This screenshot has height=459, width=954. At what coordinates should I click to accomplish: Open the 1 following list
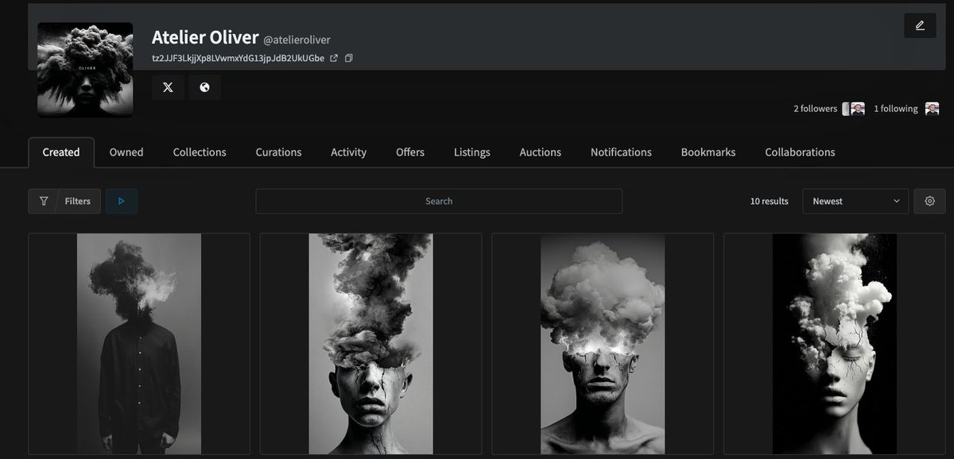coord(895,108)
